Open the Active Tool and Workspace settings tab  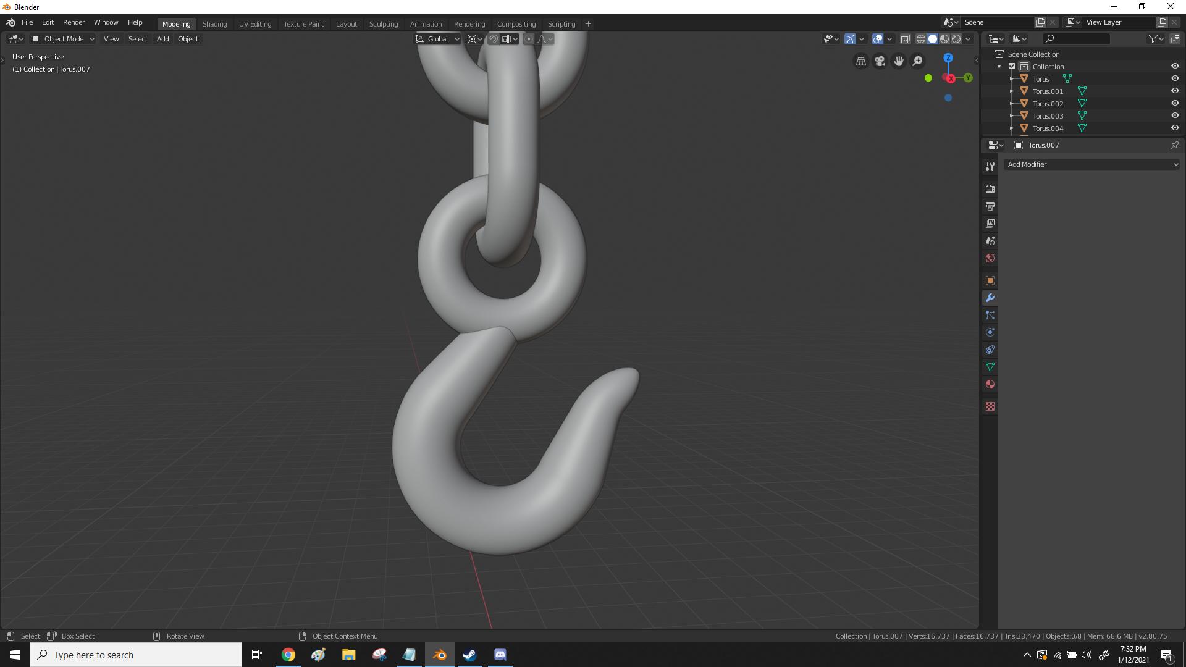coord(990,167)
